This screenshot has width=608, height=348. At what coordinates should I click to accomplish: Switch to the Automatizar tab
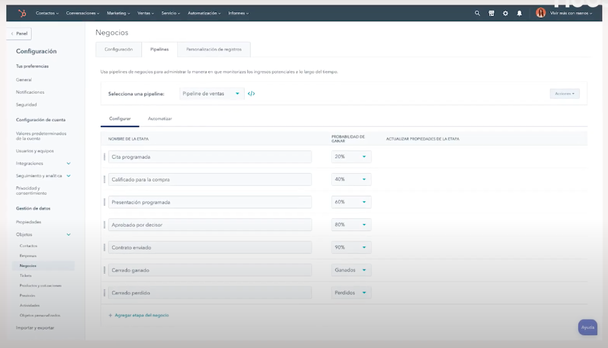click(x=160, y=118)
